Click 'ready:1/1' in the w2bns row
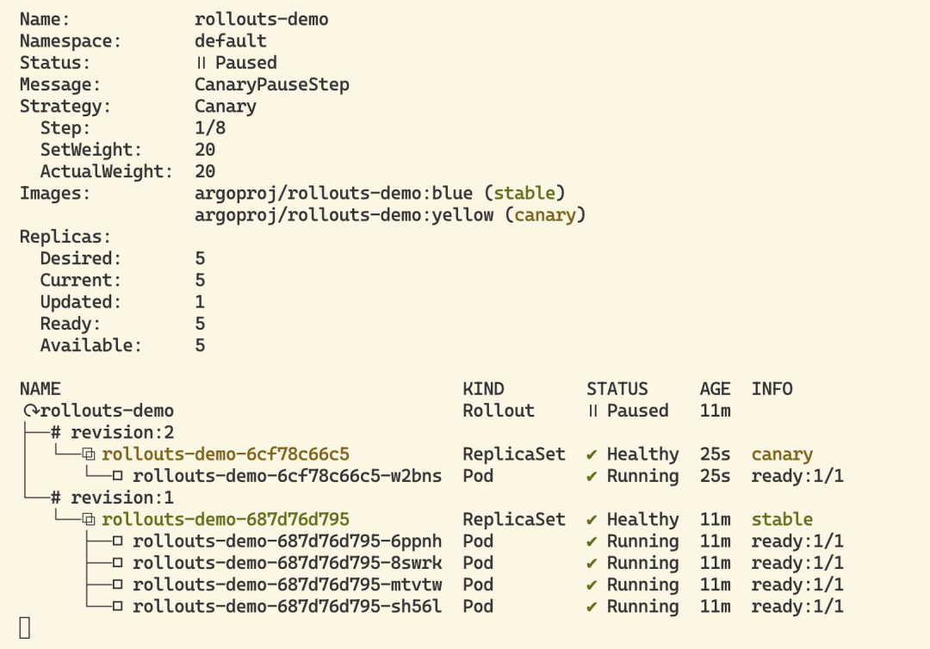930x649 pixels. [797, 476]
